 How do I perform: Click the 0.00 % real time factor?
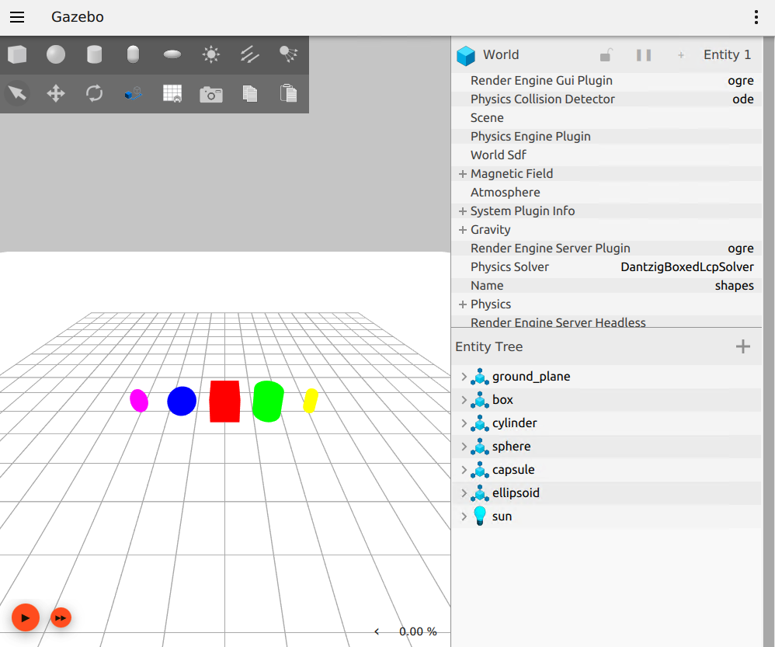click(x=418, y=631)
